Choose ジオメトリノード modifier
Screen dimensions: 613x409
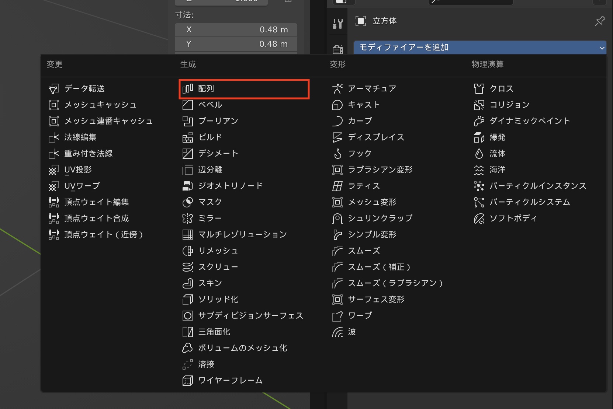point(230,186)
